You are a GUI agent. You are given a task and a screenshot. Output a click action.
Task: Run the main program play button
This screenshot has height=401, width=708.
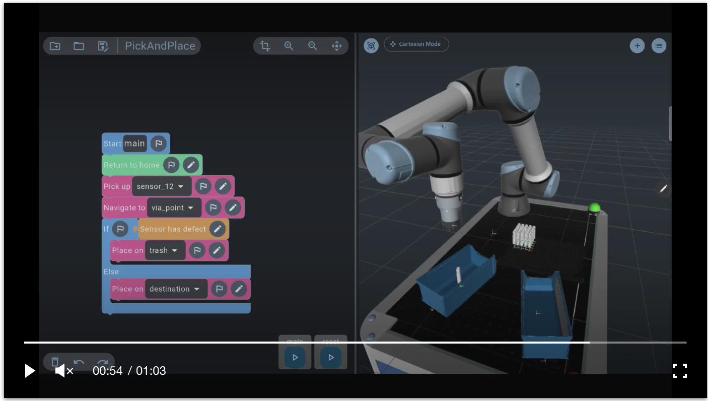(x=295, y=357)
